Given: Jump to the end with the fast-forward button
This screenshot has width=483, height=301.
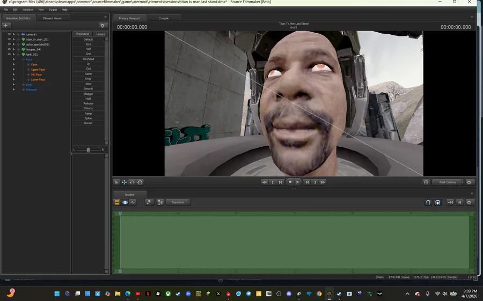Looking at the screenshot, I should [323, 182].
